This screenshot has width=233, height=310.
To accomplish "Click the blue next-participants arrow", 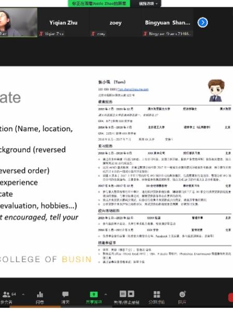I will coord(202,23).
